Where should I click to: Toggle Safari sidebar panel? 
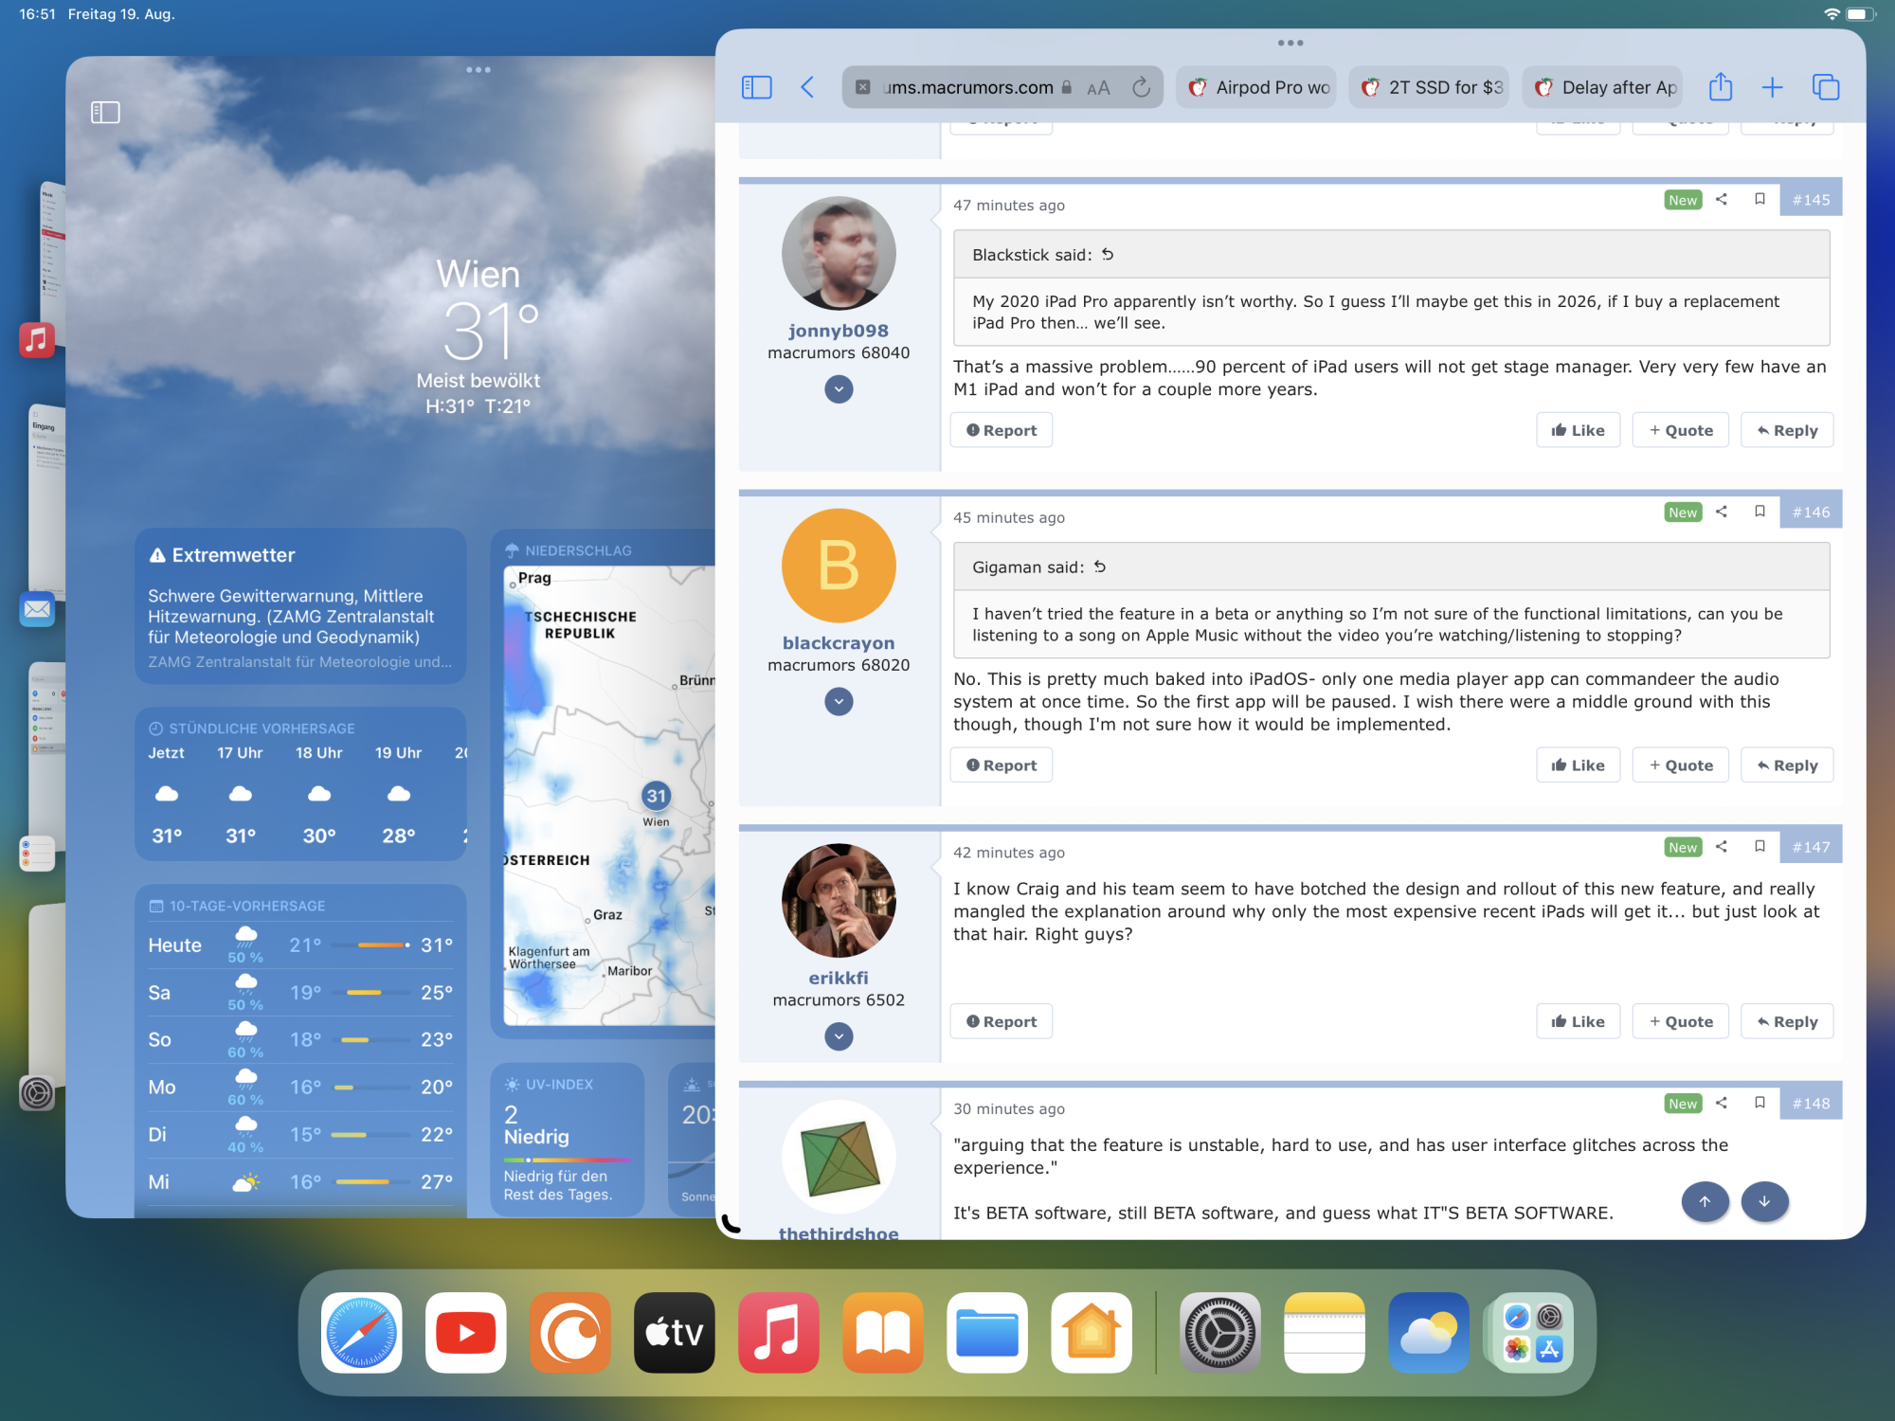[x=756, y=87]
